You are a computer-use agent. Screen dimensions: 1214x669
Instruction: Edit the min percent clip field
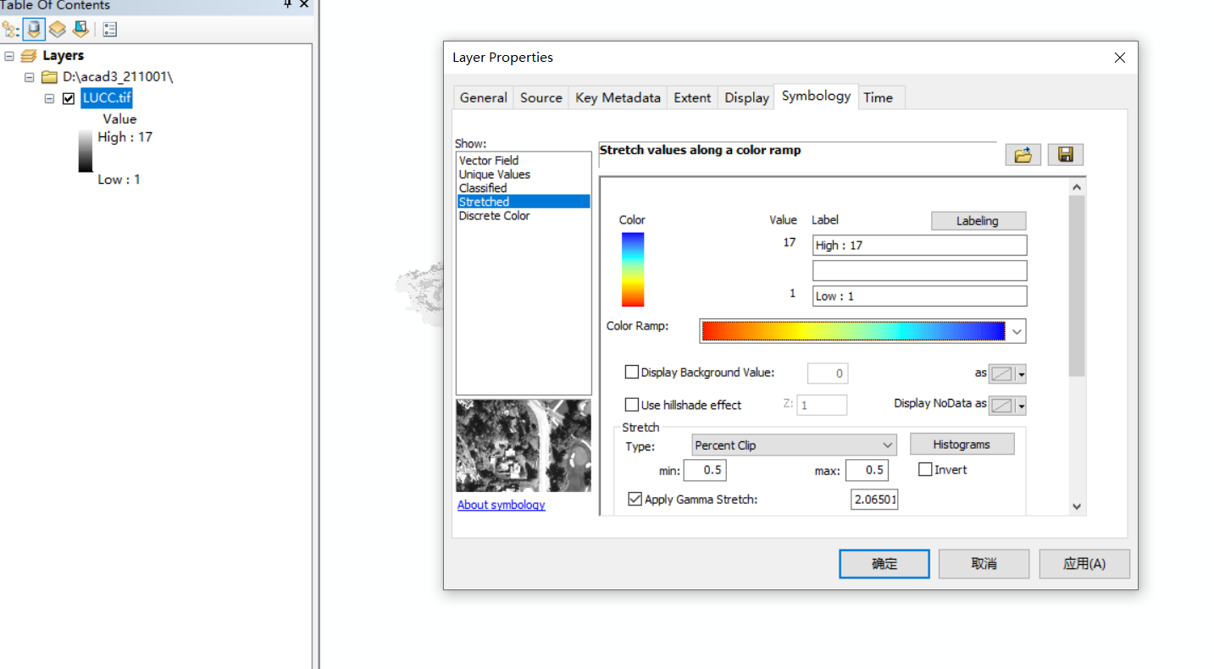point(705,470)
